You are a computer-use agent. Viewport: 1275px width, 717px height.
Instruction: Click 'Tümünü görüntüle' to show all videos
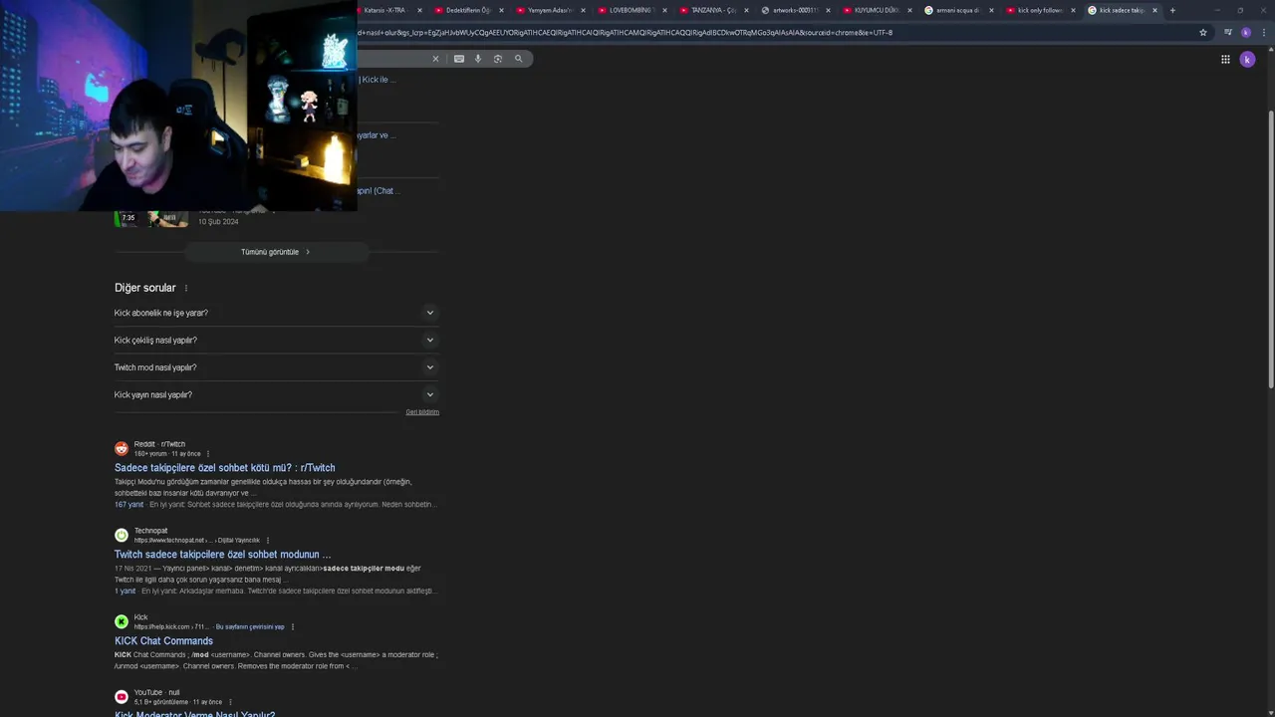coord(276,252)
